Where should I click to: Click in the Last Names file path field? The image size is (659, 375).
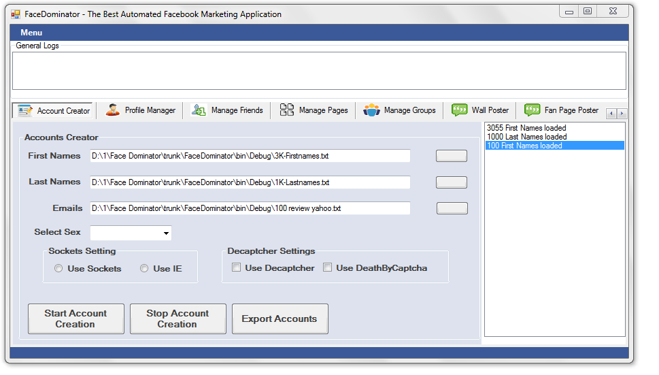click(250, 182)
